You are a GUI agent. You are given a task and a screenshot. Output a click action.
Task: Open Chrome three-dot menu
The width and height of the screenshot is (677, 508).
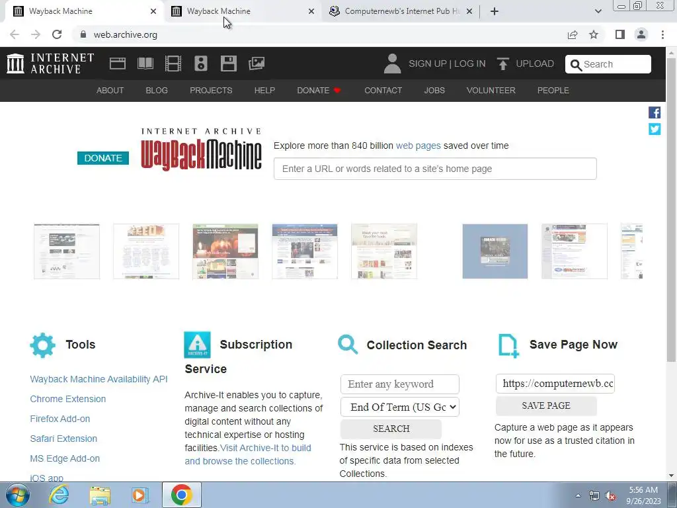(662, 34)
